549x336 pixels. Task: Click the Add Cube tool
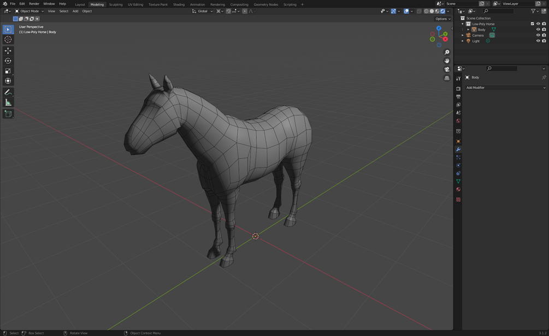pos(8,113)
